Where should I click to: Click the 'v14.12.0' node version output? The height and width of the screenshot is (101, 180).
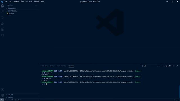pyautogui.click(x=45, y=75)
